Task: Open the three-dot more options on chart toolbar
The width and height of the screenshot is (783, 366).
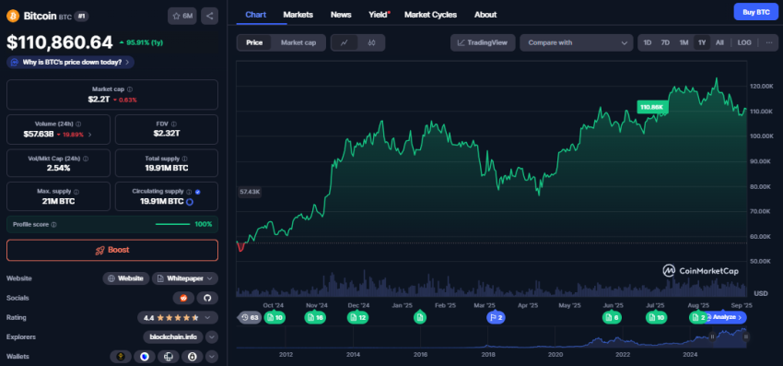Action: [x=769, y=42]
